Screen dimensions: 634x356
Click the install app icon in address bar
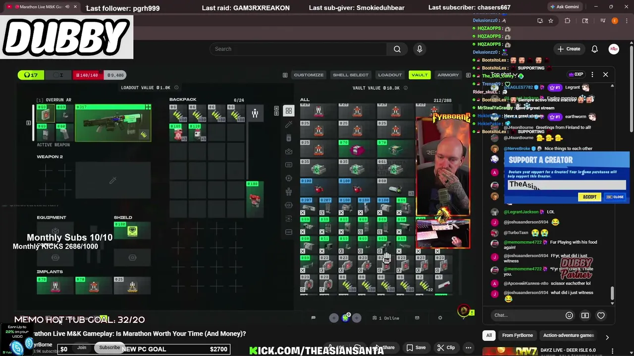point(540,21)
